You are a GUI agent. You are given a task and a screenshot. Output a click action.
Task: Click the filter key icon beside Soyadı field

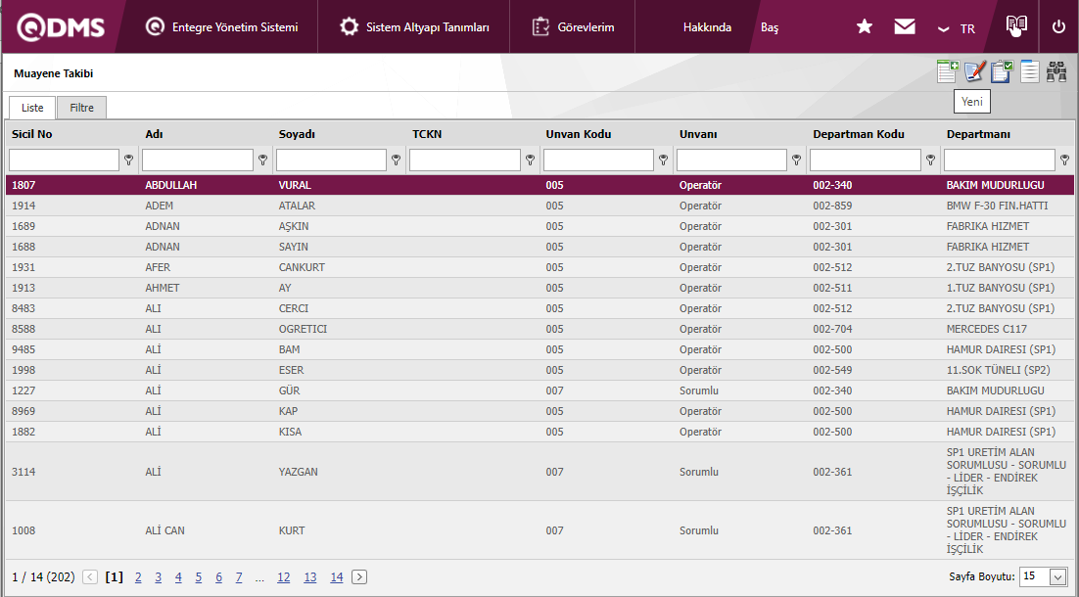point(397,160)
